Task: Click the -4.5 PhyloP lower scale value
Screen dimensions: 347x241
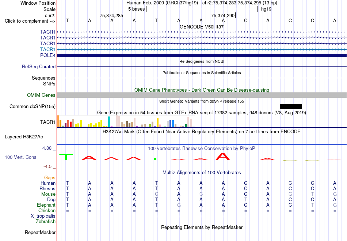Action: [x=47, y=167]
